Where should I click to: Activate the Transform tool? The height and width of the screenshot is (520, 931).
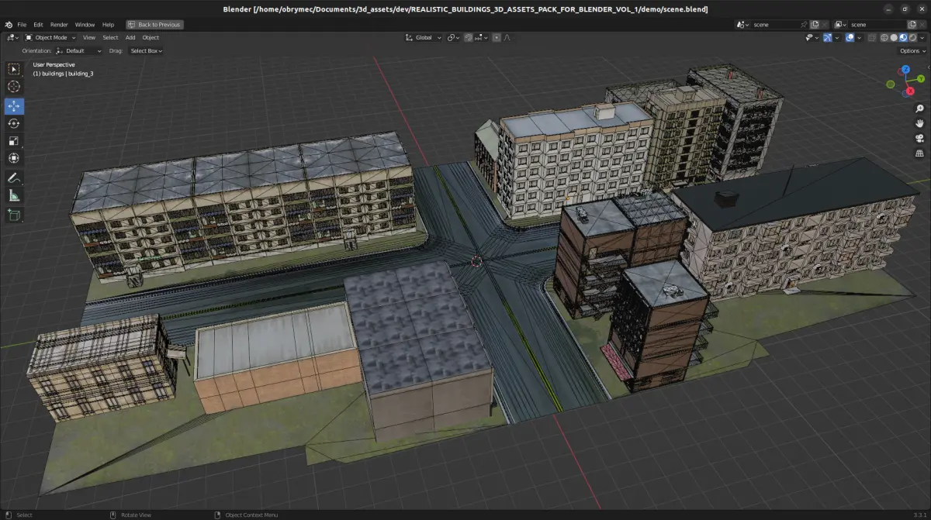(x=14, y=158)
